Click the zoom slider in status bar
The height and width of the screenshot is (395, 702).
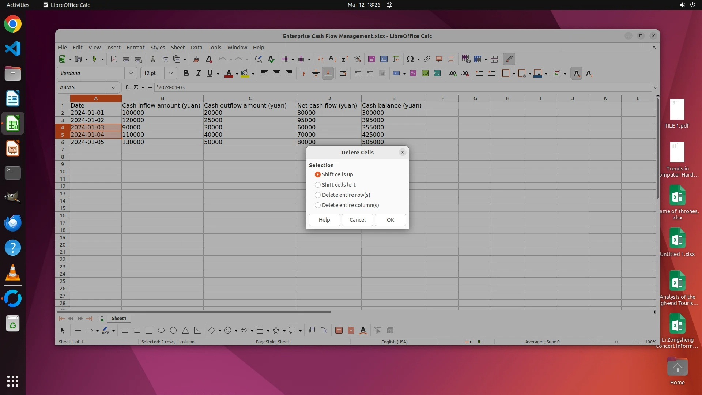coord(616,342)
